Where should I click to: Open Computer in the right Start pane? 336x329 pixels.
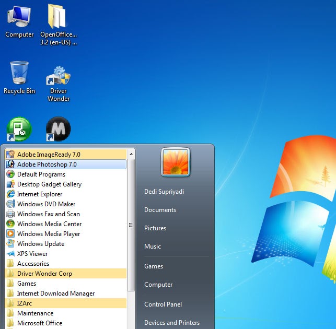158,285
